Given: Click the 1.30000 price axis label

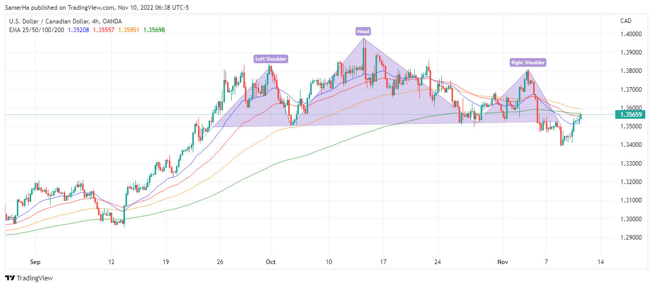Looking at the screenshot, I should [x=631, y=219].
